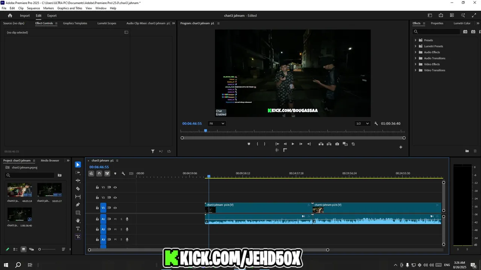Toggle lock on track V3
481x270 pixels.
(97, 187)
